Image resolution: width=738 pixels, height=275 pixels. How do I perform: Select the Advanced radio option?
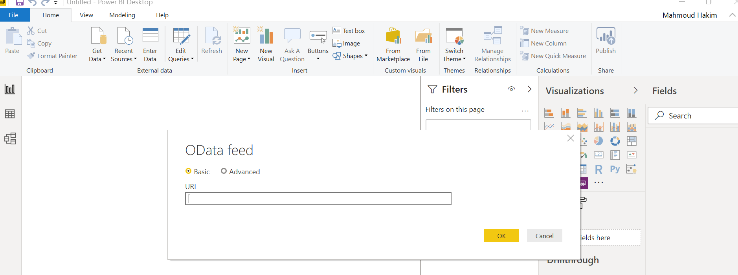[224, 171]
